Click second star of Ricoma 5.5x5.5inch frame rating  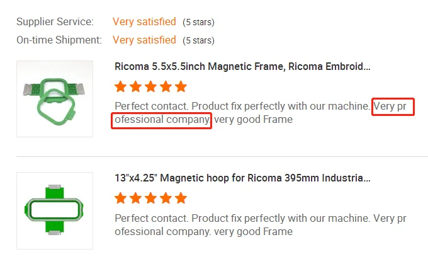pyautogui.click(x=136, y=86)
